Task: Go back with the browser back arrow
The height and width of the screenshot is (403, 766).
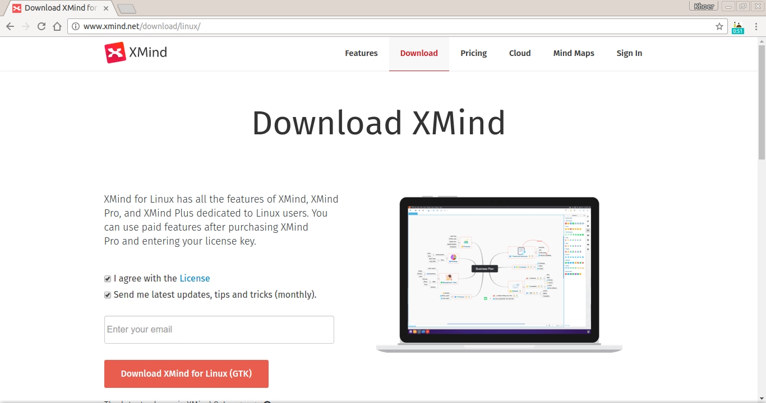Action: [x=10, y=26]
